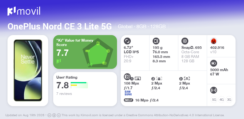This screenshot has height=119, width=244.
Task: Open the 7 reviews link
Action: [64, 94]
